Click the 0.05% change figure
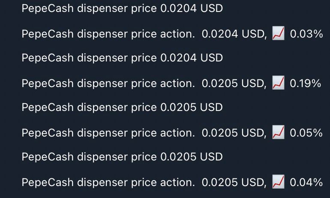 coord(306,133)
